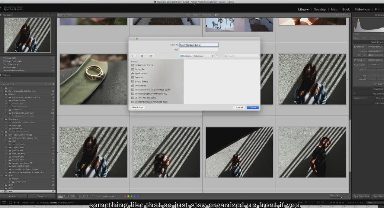Click the Cancel button in dialog

[x=239, y=107]
